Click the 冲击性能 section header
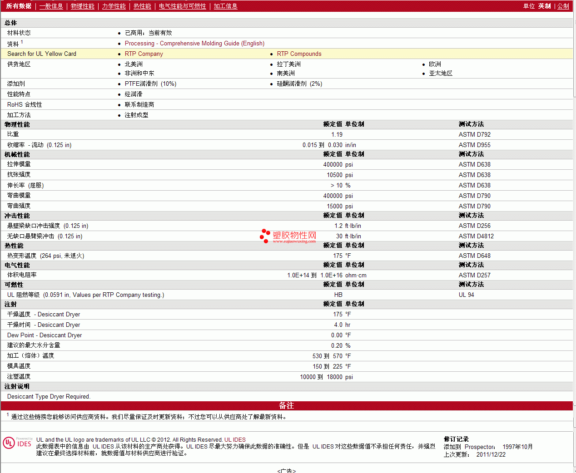Image resolution: width=576 pixels, height=473 pixels. point(17,216)
